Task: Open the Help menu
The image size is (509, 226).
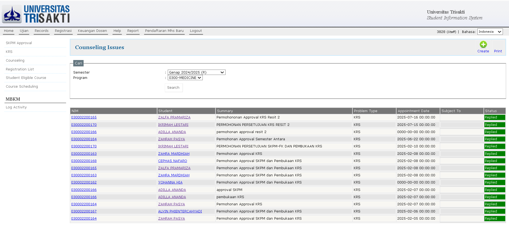Action: click(x=117, y=31)
